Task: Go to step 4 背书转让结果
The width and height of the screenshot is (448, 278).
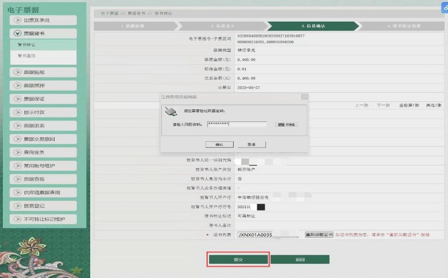Action: tap(404, 26)
